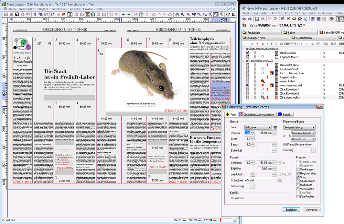Click the stepper on the 125.94 mm position field
Image resolution: width=344 pixels, height=224 pixels.
pos(274,133)
